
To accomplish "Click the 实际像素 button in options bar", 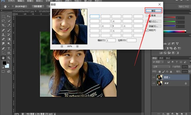I will [38, 6].
